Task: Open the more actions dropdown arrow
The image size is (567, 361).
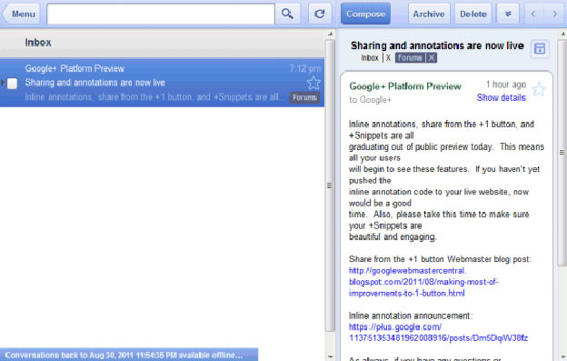Action: [x=508, y=15]
